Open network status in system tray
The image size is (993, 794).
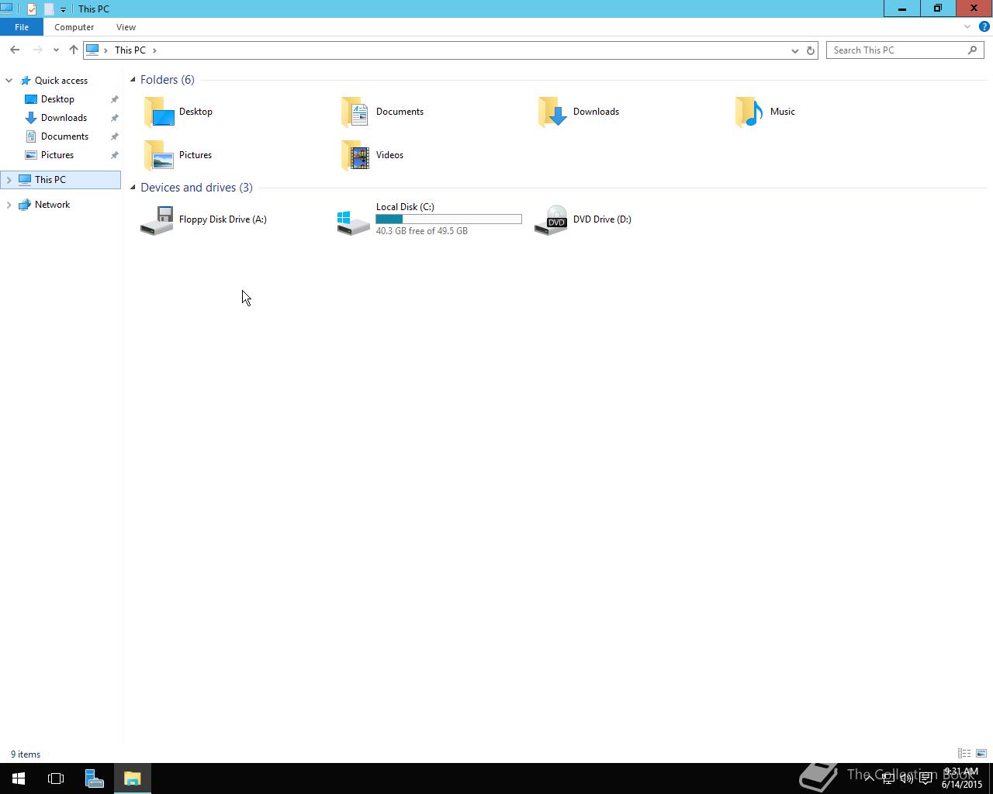887,778
